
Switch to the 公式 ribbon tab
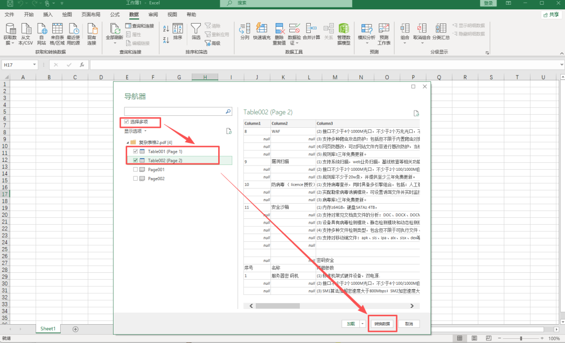(115, 15)
